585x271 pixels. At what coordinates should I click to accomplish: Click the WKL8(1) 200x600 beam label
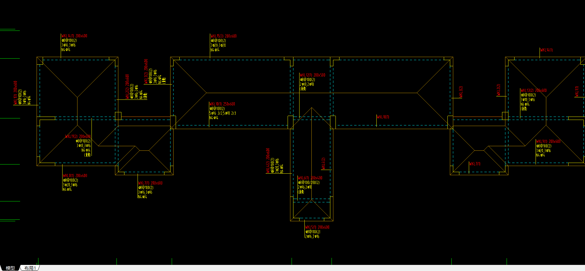click(75, 176)
